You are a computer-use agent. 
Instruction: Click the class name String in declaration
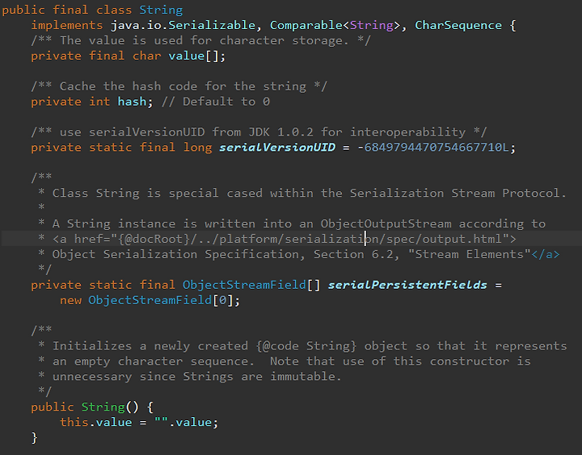pos(161,10)
